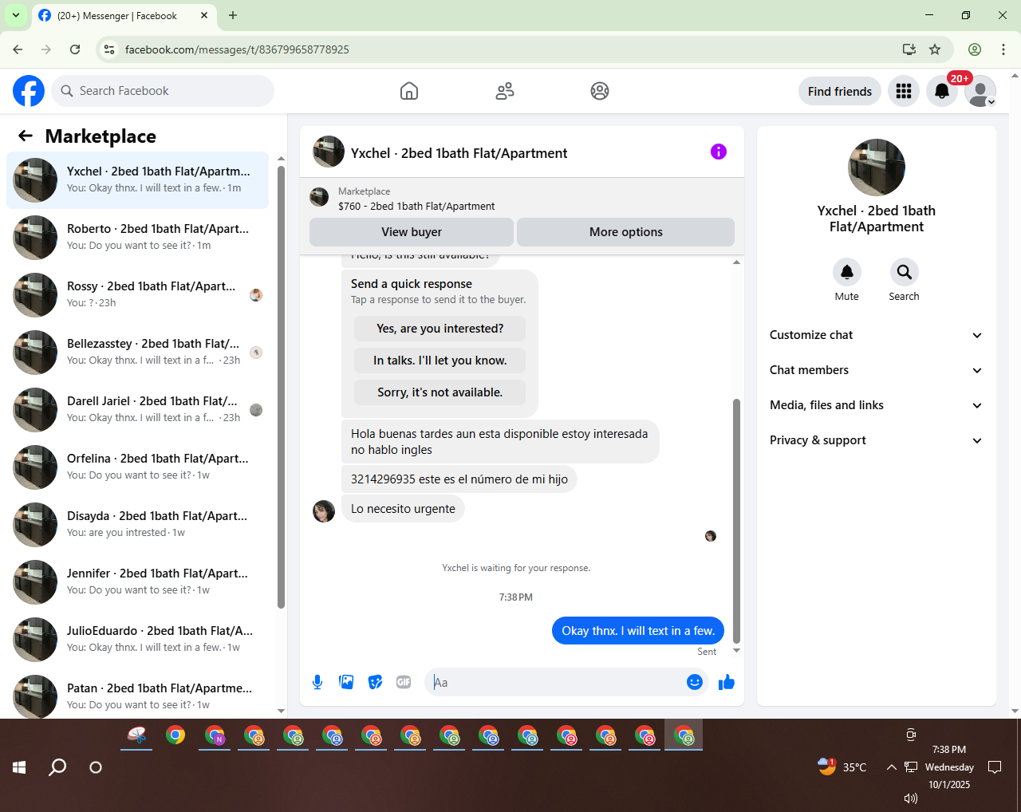Expand Media, files and links section
Viewport: 1021px width, 812px height.
(x=876, y=405)
